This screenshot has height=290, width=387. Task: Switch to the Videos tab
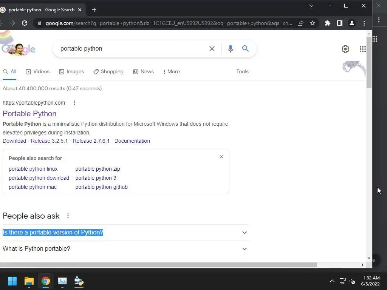(x=38, y=71)
